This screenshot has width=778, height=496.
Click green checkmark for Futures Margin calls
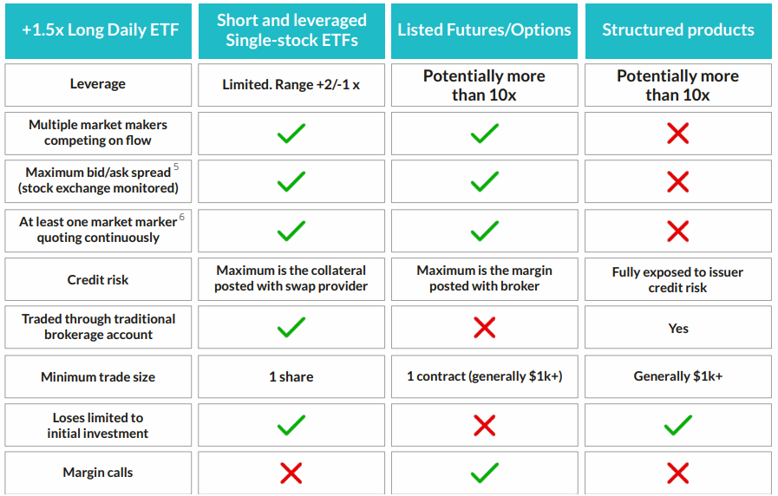coord(484,473)
